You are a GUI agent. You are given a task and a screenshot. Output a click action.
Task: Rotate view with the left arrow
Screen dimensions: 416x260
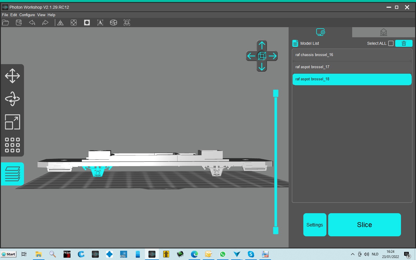pos(251,56)
